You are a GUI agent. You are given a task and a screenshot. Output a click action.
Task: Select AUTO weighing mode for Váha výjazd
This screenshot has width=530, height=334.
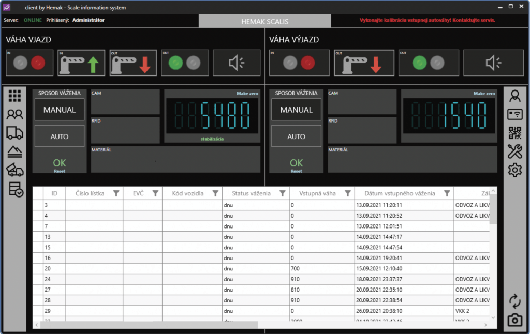297,136
